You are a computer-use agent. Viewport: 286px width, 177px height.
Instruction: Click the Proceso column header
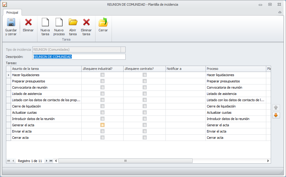point(236,69)
